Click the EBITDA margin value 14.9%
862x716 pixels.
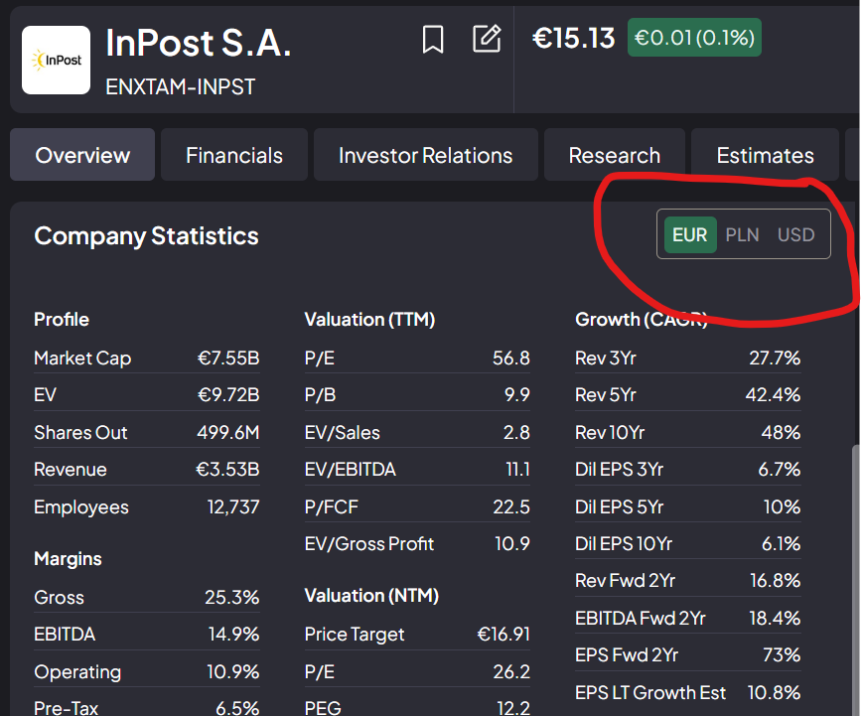click(233, 634)
